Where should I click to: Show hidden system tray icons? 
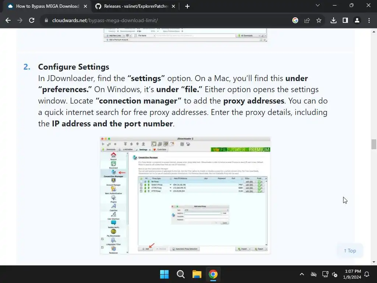point(302,274)
